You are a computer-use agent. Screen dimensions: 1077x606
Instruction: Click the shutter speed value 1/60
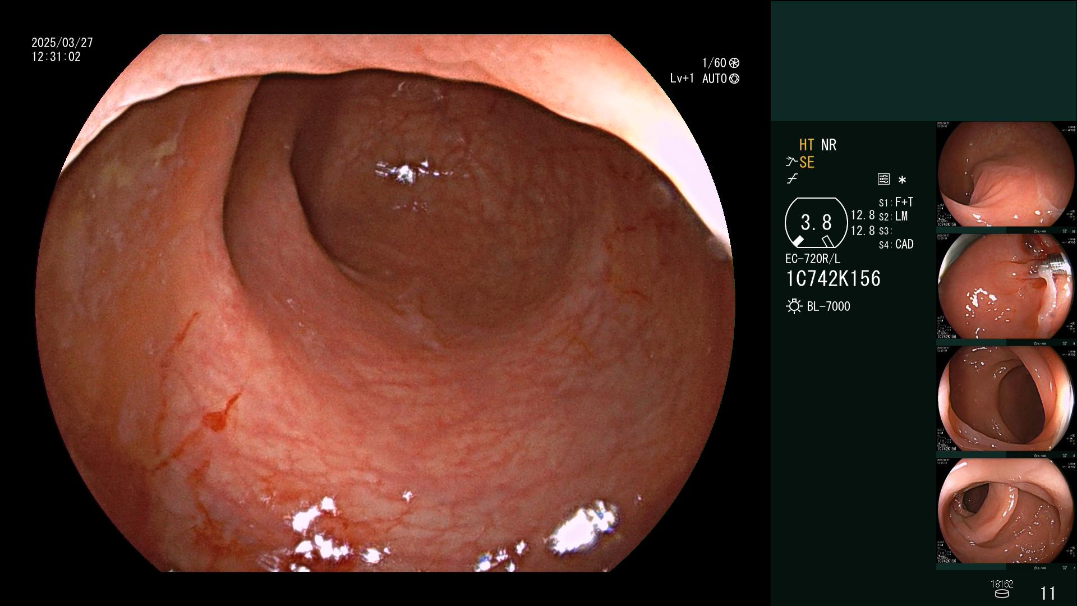pos(714,63)
